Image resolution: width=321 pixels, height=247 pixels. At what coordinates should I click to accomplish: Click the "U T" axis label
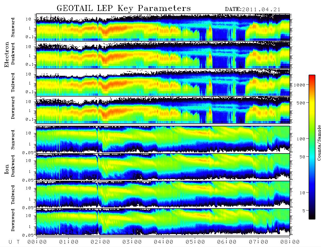pos(14,242)
